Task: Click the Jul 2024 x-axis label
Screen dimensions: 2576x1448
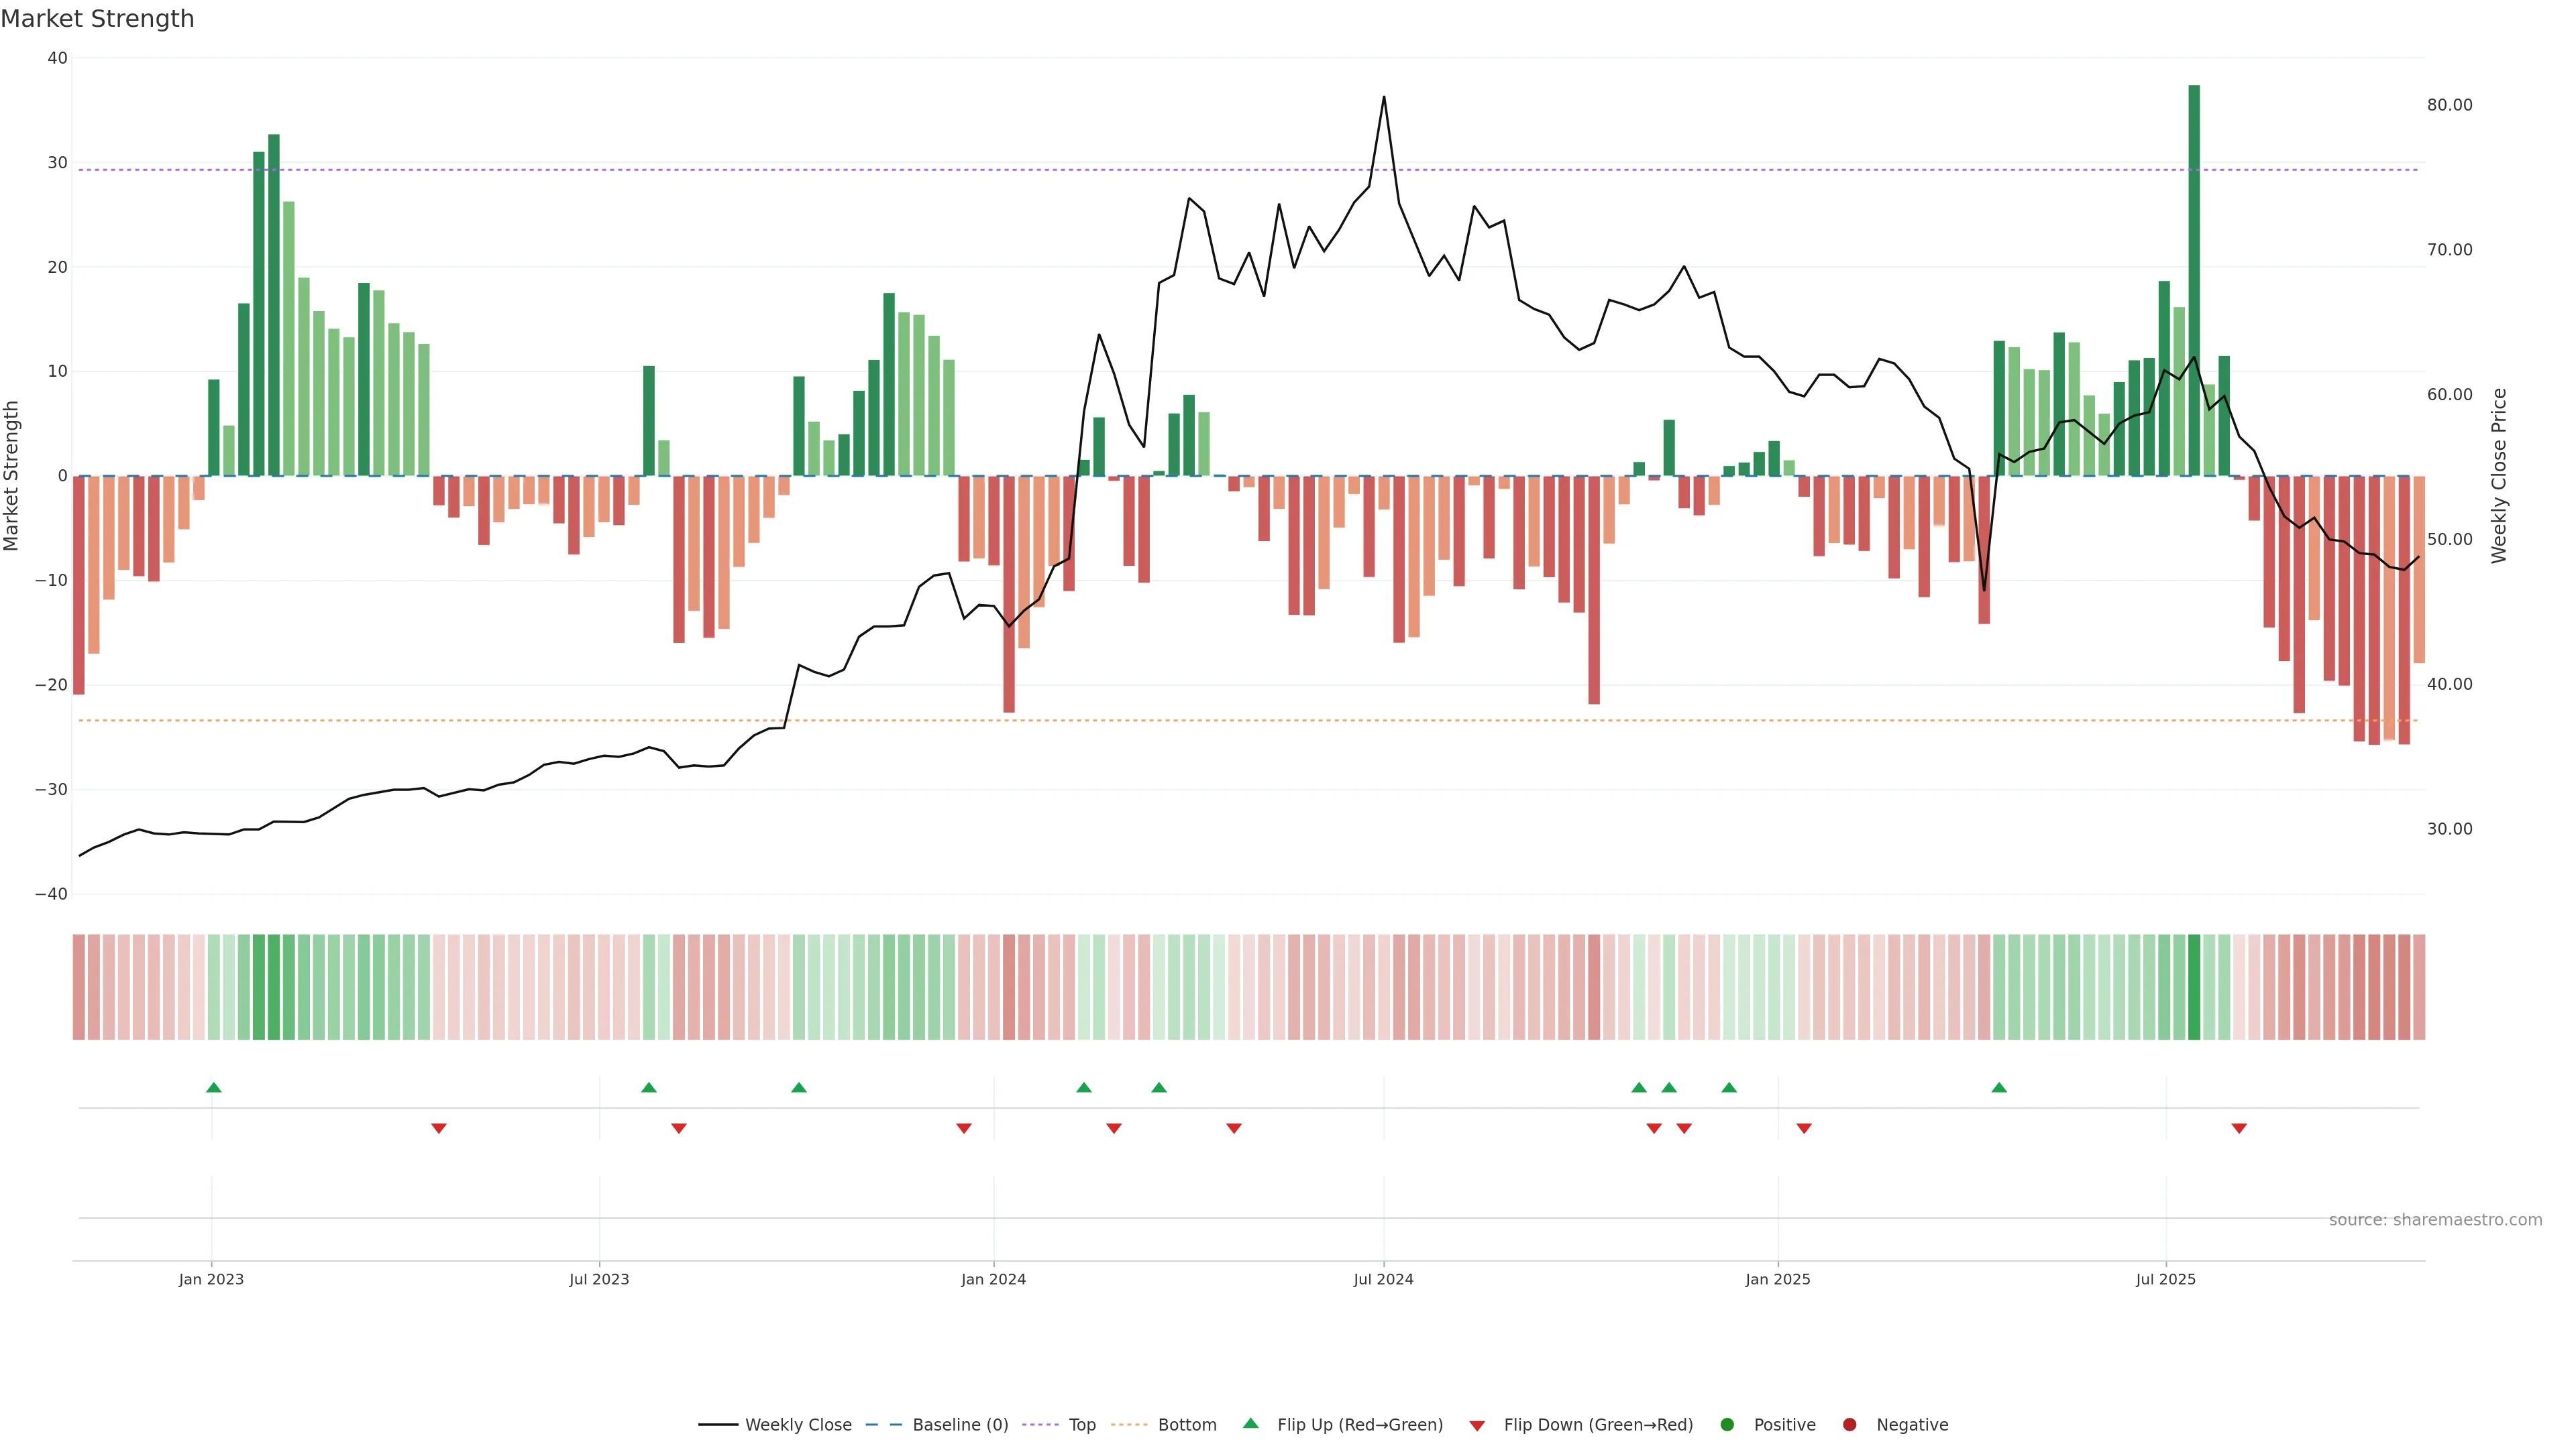Action: [1383, 1279]
